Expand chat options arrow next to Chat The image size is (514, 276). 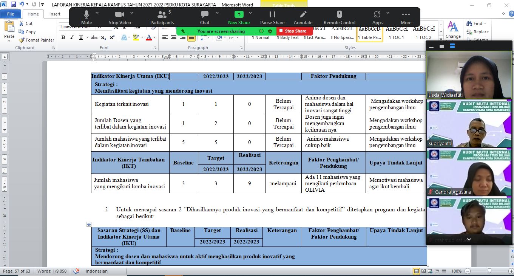click(217, 13)
